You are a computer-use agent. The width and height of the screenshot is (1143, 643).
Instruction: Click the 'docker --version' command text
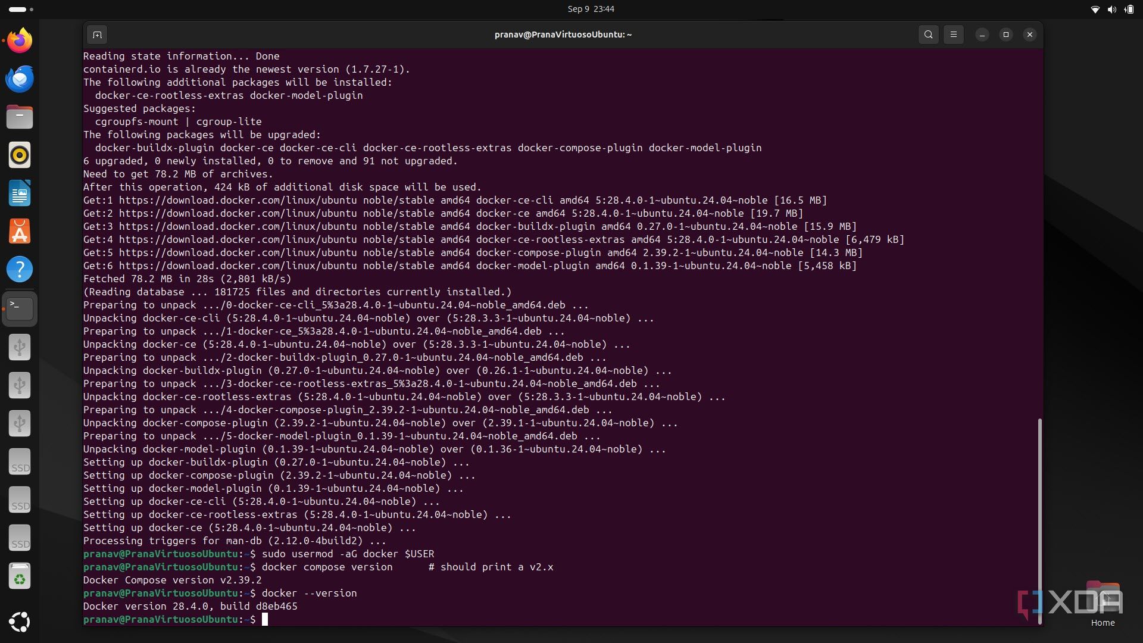tap(310, 593)
